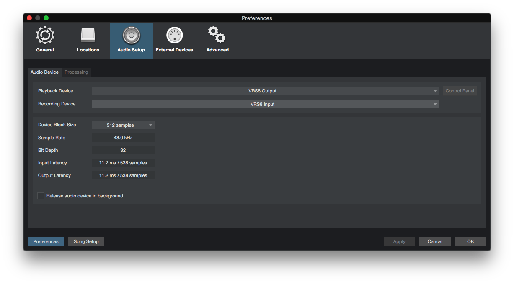The image size is (514, 284).
Task: Click the Device Block Size label
Action: point(57,125)
